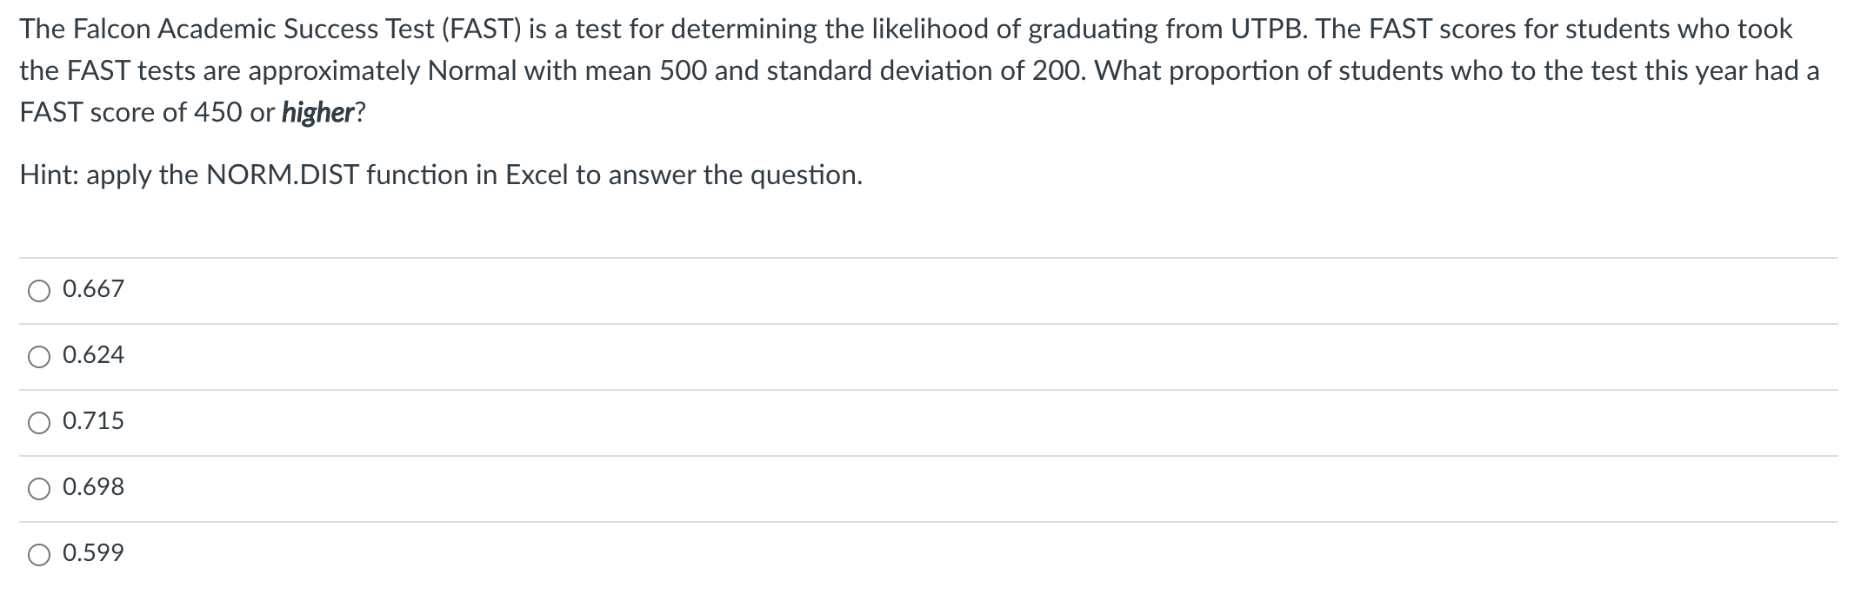
Task: Click the (FAST) acronym in first line
Action: pyautogui.click(x=481, y=30)
